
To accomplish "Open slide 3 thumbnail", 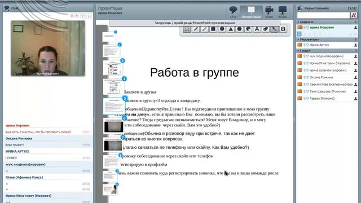I will pos(113,68).
